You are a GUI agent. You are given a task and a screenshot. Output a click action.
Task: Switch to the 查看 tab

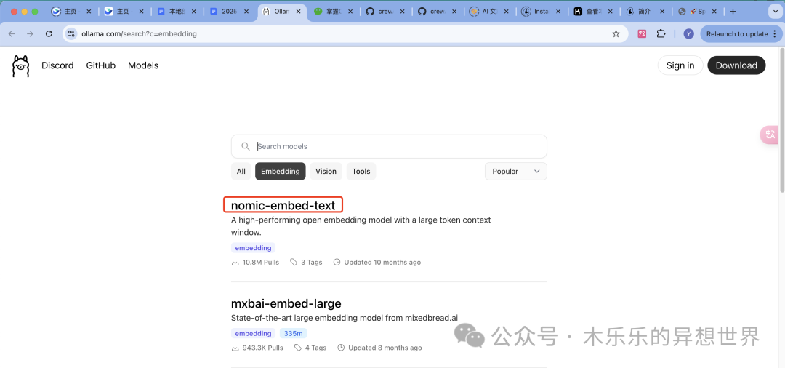click(x=593, y=12)
